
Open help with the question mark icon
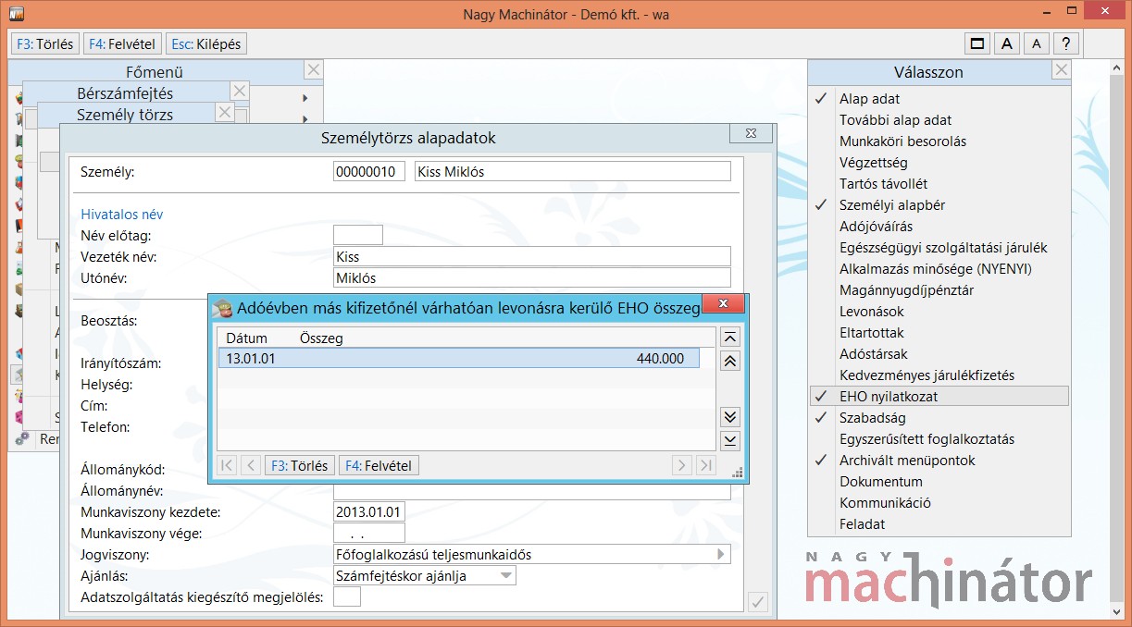(x=1066, y=43)
